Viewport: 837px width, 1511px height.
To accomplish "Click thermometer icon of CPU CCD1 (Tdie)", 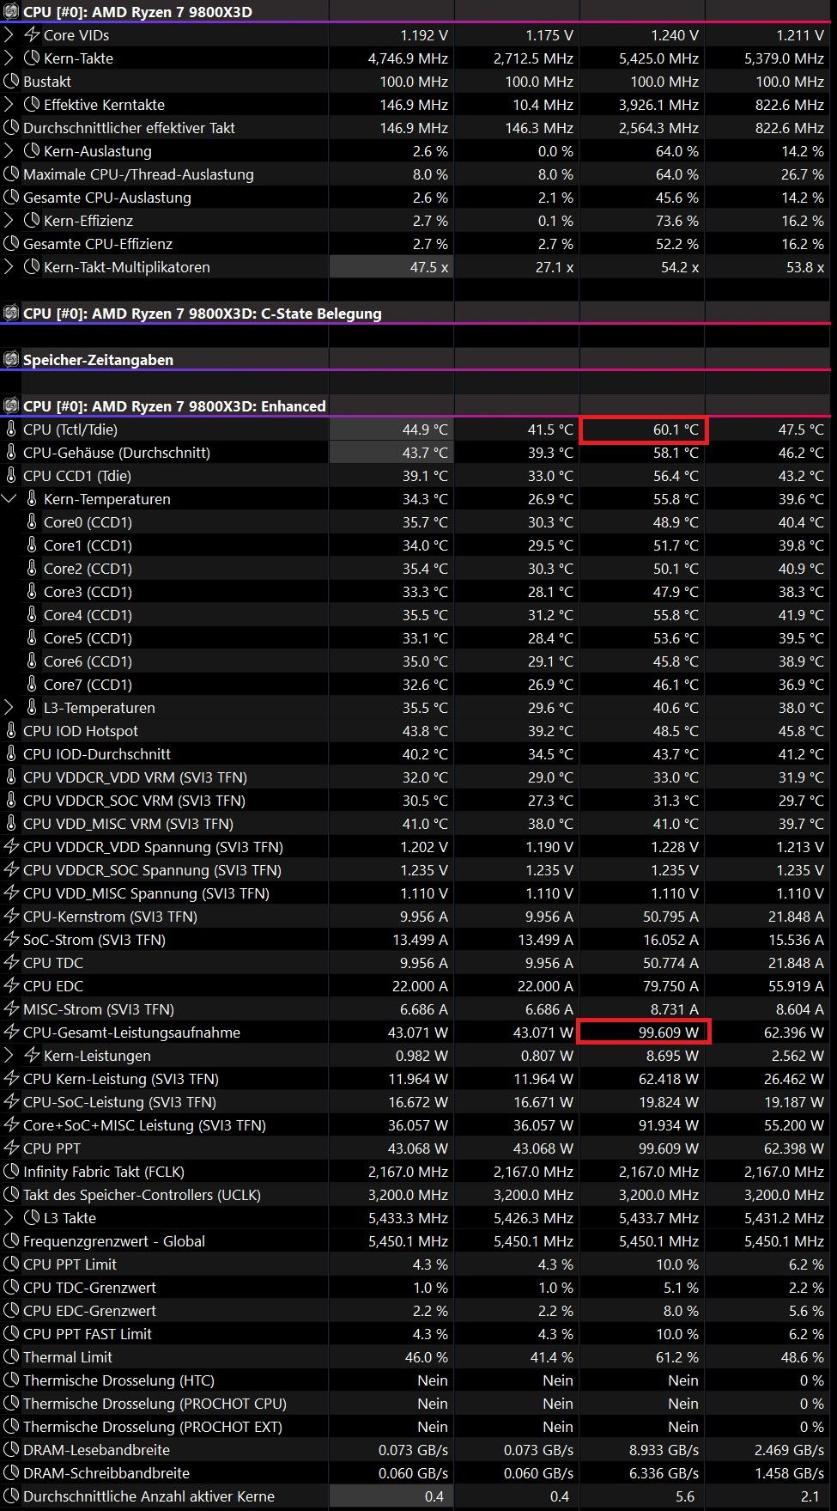I will coord(11,476).
